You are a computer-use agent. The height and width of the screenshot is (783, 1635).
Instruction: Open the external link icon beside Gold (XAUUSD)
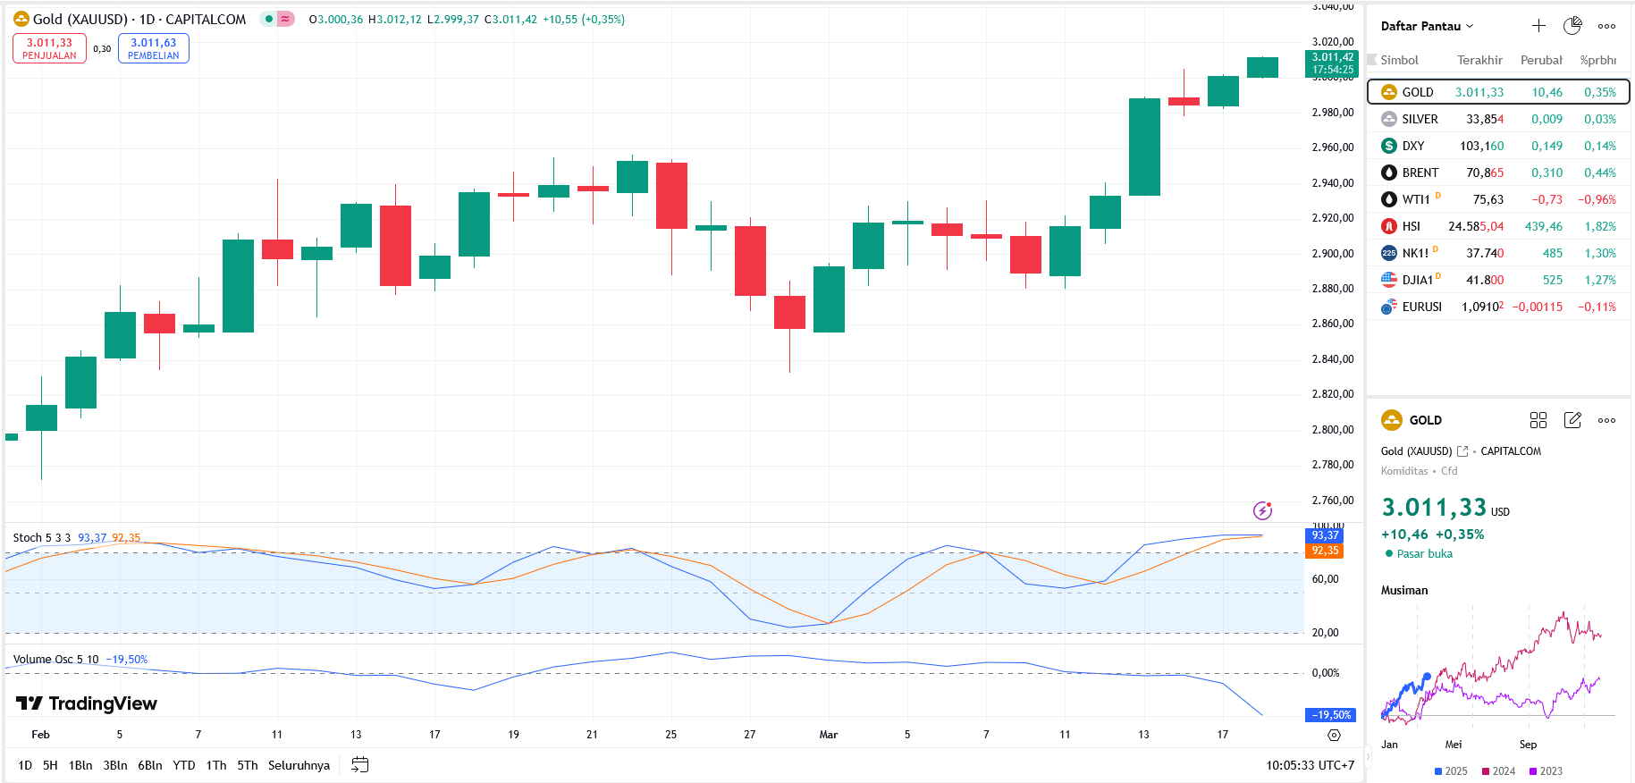point(1462,451)
